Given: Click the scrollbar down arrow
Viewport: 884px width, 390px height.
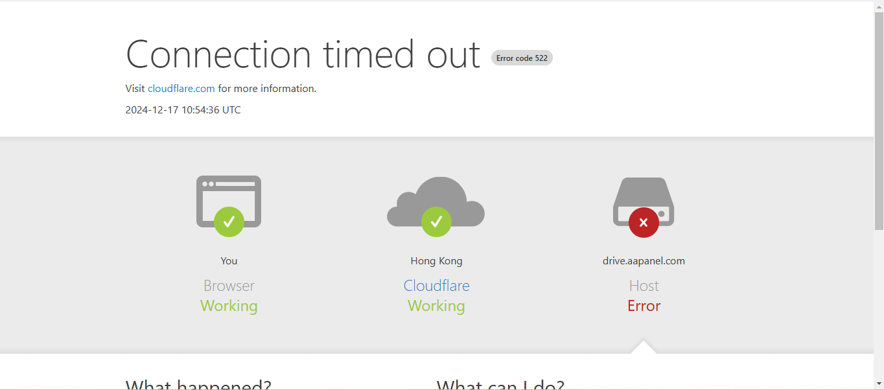Looking at the screenshot, I should 879,385.
